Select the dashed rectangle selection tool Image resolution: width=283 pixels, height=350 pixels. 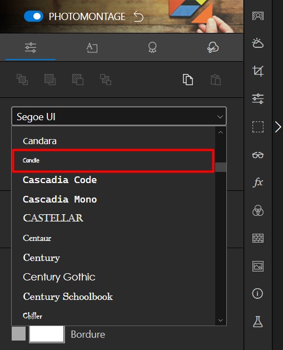(258, 127)
